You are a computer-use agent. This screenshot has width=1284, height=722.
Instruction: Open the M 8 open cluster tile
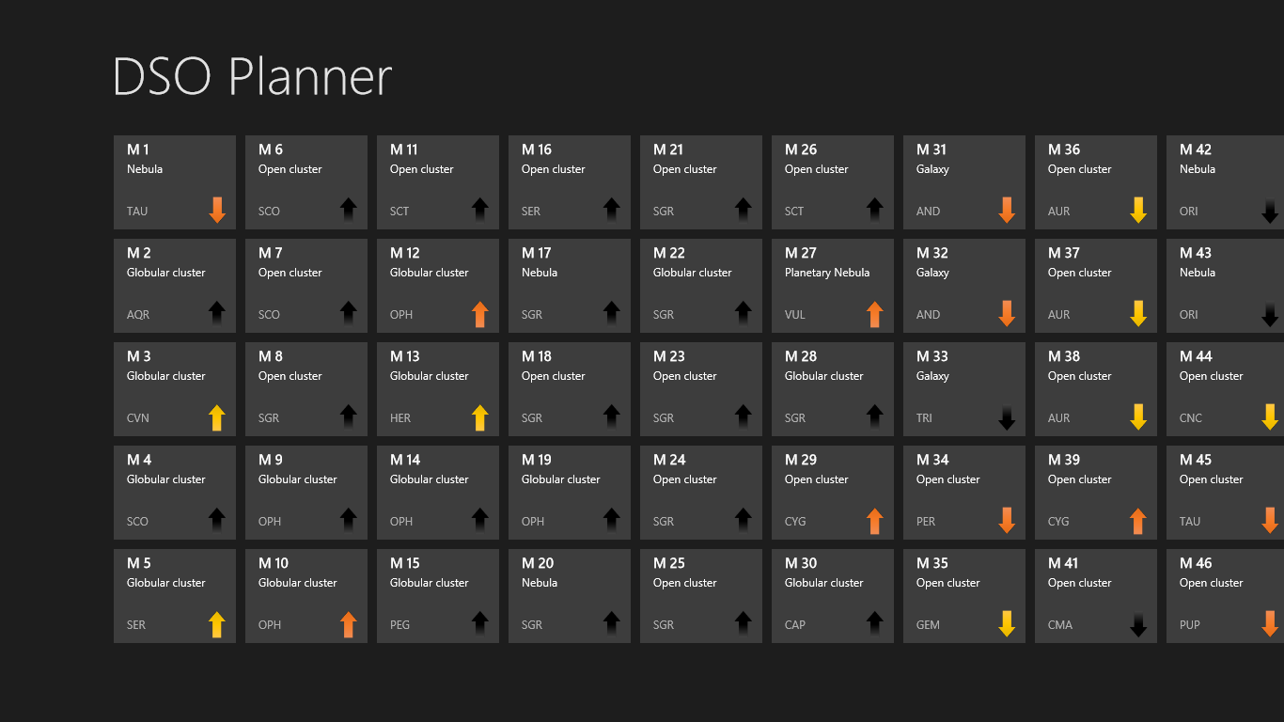coord(305,388)
